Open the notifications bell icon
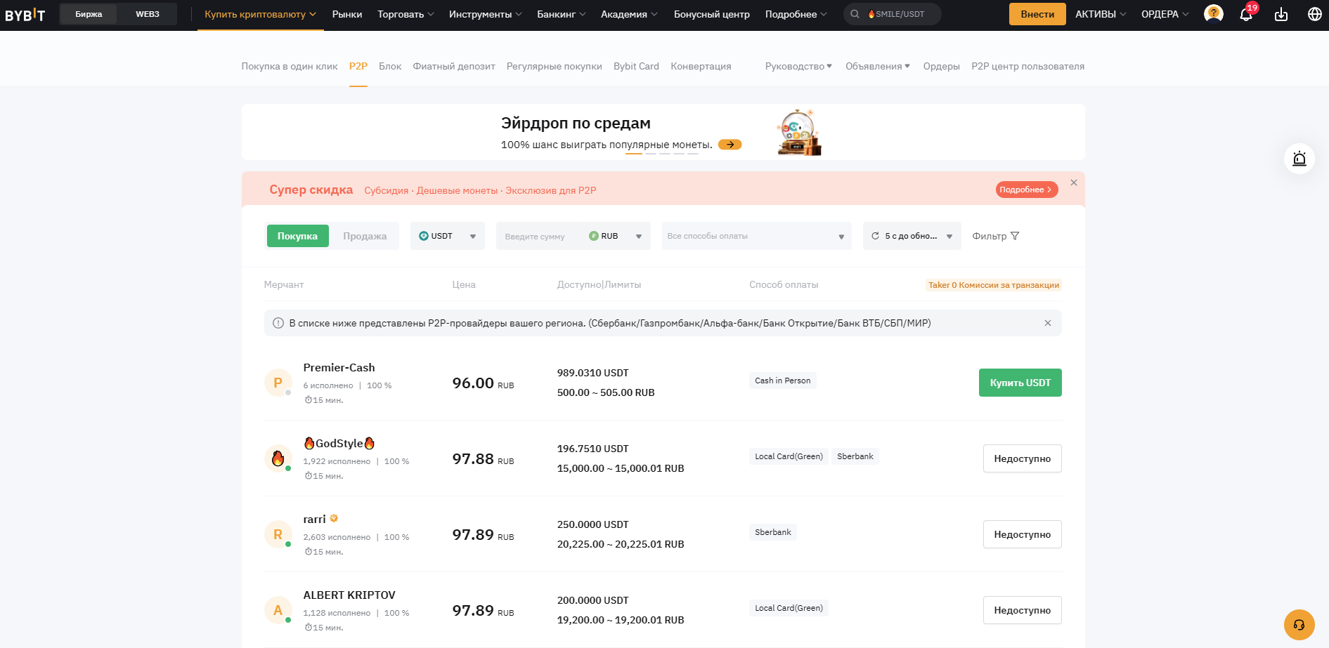The height and width of the screenshot is (648, 1329). coord(1246,14)
